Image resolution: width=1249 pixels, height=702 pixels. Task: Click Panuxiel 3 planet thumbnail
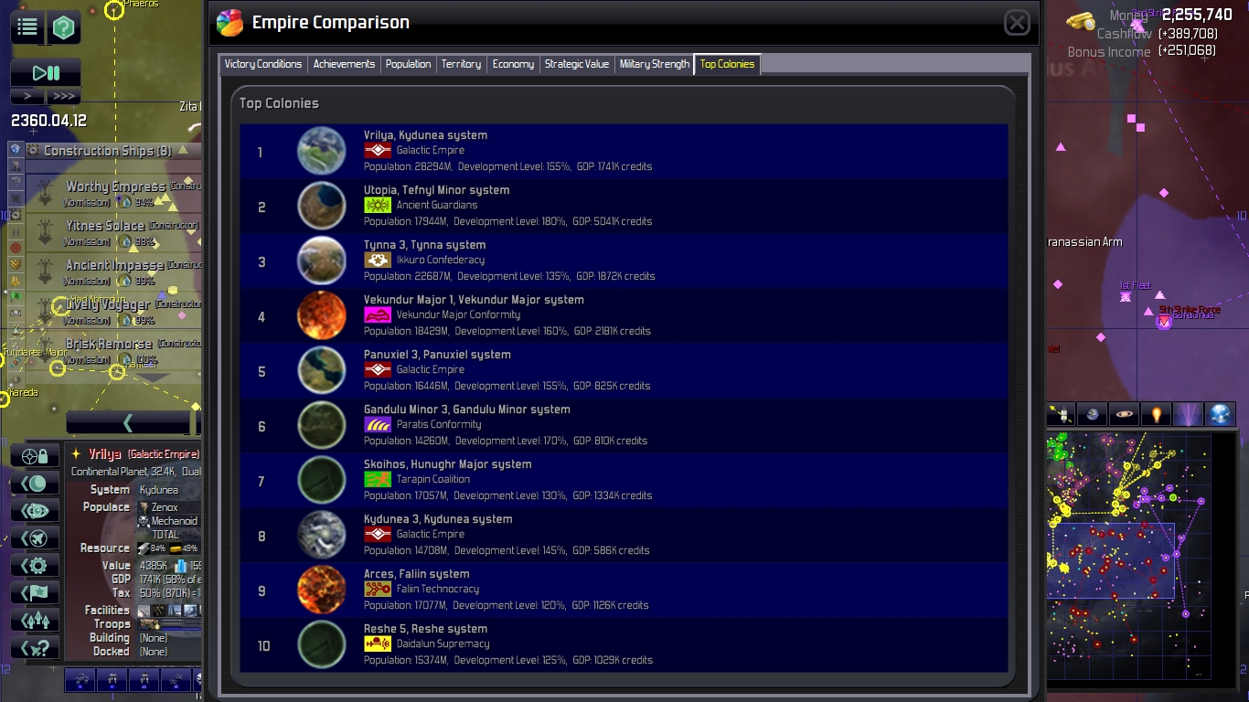(x=322, y=370)
